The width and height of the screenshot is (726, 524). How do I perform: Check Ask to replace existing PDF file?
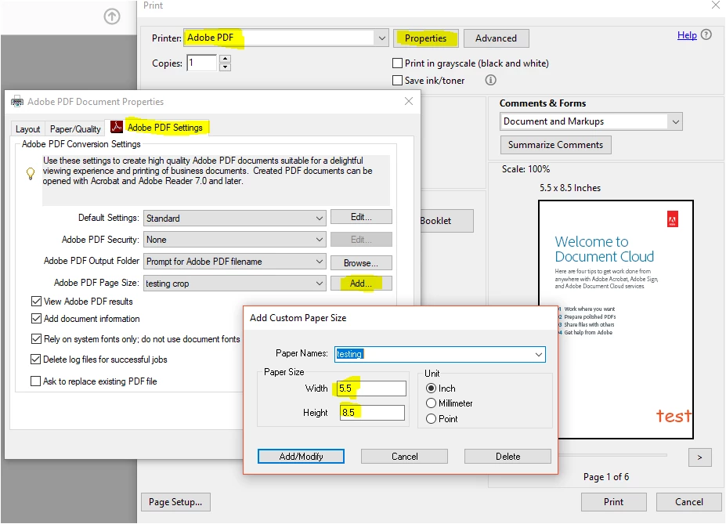pos(36,381)
